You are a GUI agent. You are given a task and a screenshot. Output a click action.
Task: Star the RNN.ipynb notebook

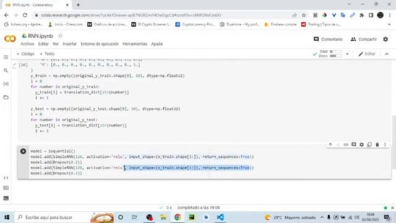(60, 36)
